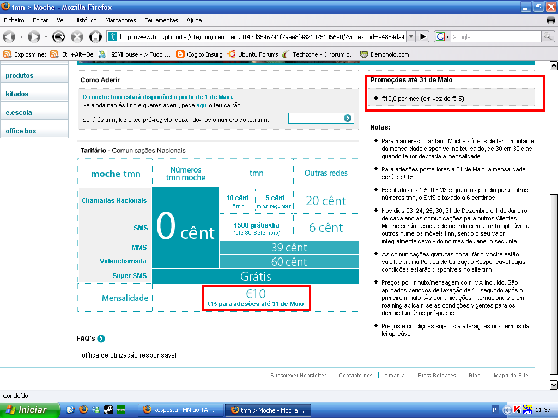
Task: Open the Forward history dropdown arrow
Action: [x=46, y=36]
